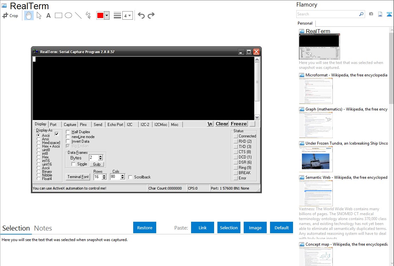Undo the last annotation
394x266 pixels.
141,15
